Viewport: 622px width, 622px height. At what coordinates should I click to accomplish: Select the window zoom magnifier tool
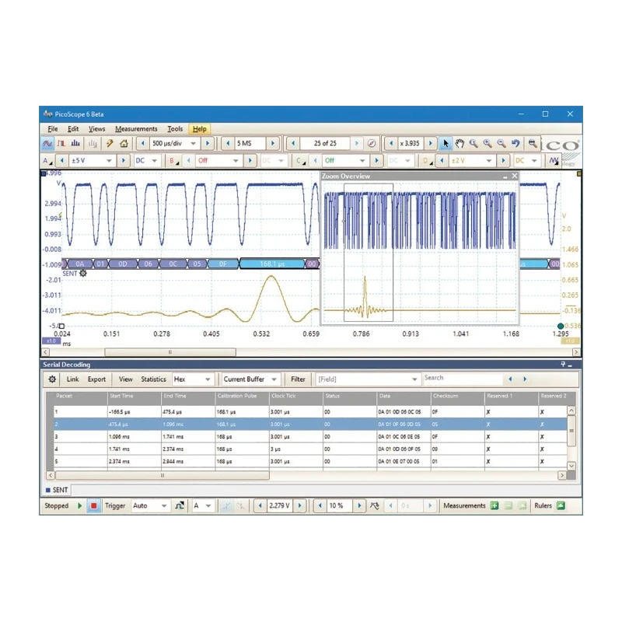pyautogui.click(x=473, y=144)
